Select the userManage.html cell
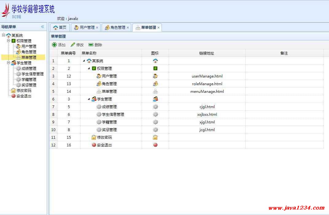The width and height of the screenshot is (329, 215). (x=207, y=76)
